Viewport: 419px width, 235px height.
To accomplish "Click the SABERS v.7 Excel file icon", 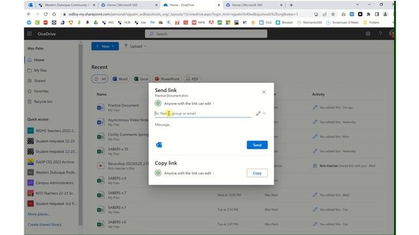I will pyautogui.click(x=100, y=195).
